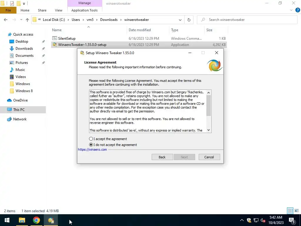Click Downloads in the address path
The height and width of the screenshot is (226, 301).
click(109, 20)
